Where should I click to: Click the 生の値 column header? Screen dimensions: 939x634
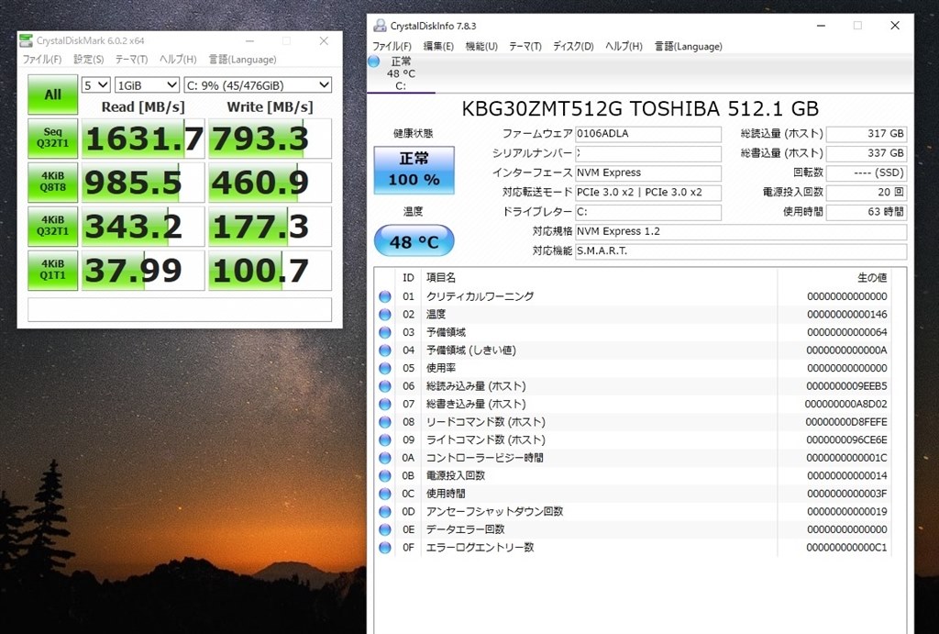(x=872, y=277)
